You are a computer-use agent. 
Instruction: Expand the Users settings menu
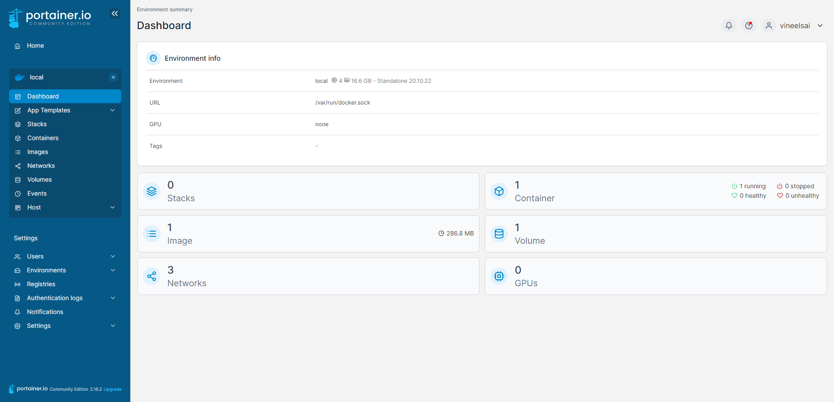[x=35, y=256]
